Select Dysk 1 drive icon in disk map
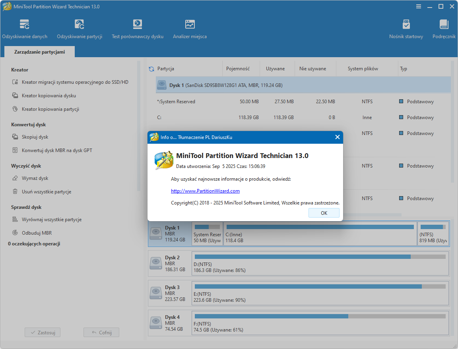The image size is (458, 349). pos(156,234)
